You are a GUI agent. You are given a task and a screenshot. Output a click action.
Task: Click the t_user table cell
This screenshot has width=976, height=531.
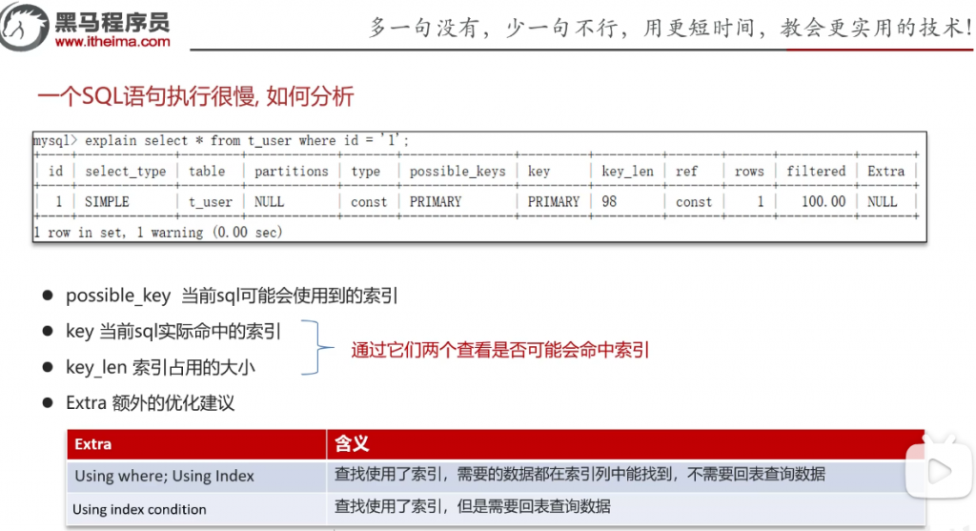tap(210, 202)
